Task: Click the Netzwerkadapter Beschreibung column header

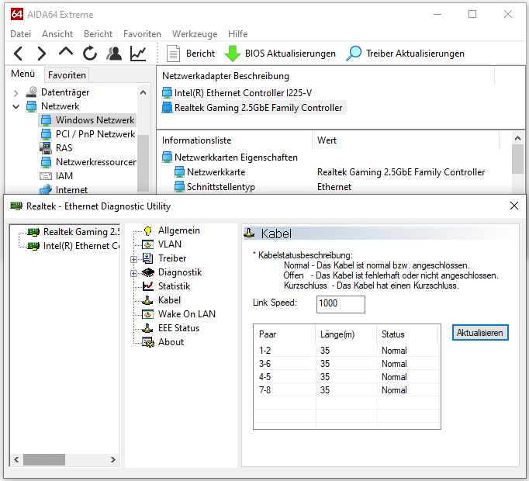Action: click(226, 76)
